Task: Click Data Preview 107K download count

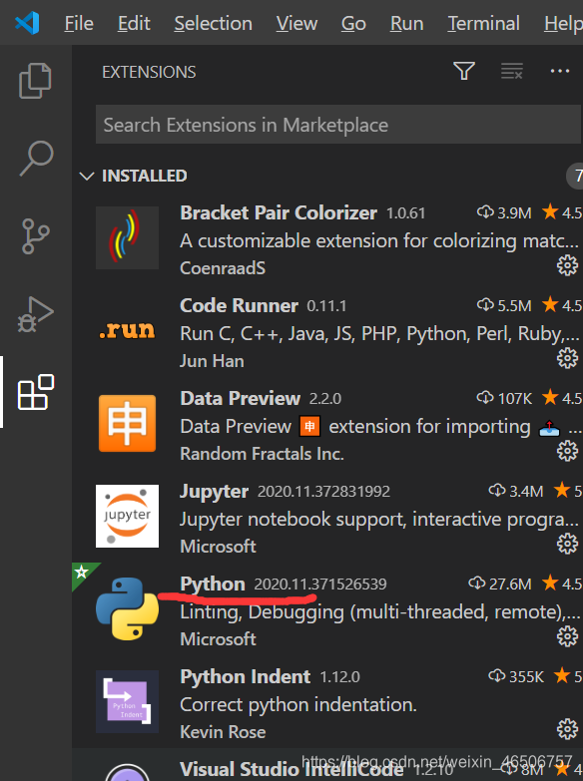Action: pyautogui.click(x=504, y=398)
